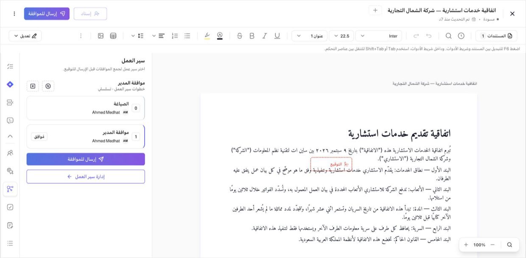Screen dimensions: 526x258
Task: Open the تعديل editing mode dropdown
Action: [x=25, y=36]
